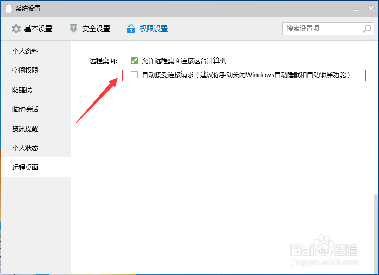Click the shield icon for security settings
This screenshot has width=379, height=275.
click(73, 29)
